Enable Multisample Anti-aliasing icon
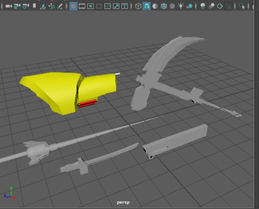259x209 pixels. click(x=220, y=6)
